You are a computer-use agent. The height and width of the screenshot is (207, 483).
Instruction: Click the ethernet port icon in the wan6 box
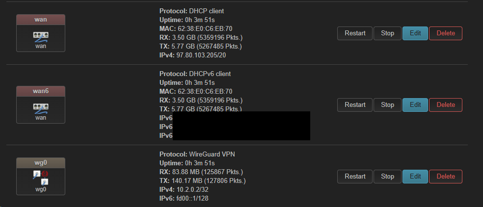coord(41,107)
